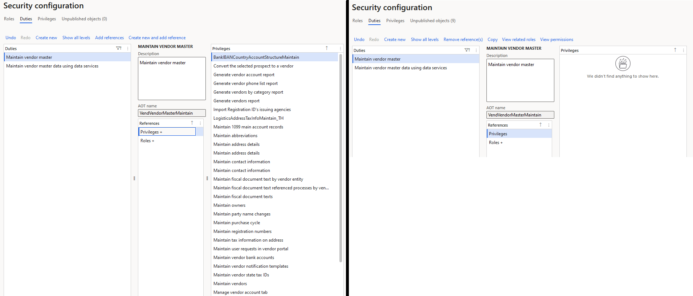
Task: Click Description text box in left window
Action: pyautogui.click(x=172, y=78)
